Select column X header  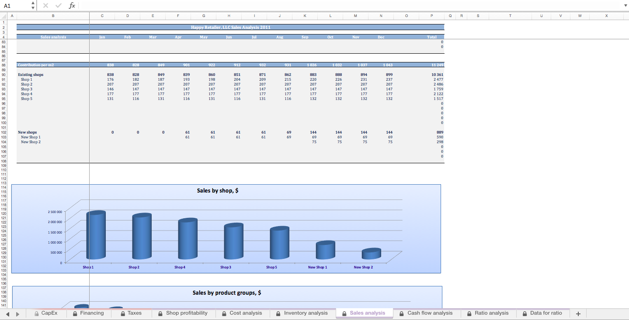606,16
